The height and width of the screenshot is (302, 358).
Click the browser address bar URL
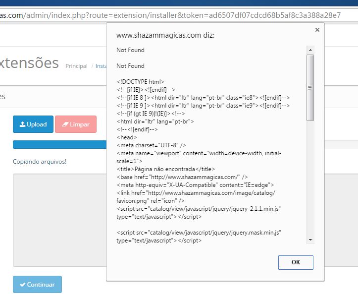170,15
